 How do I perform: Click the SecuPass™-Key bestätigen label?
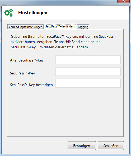pyautogui.click(x=31, y=85)
